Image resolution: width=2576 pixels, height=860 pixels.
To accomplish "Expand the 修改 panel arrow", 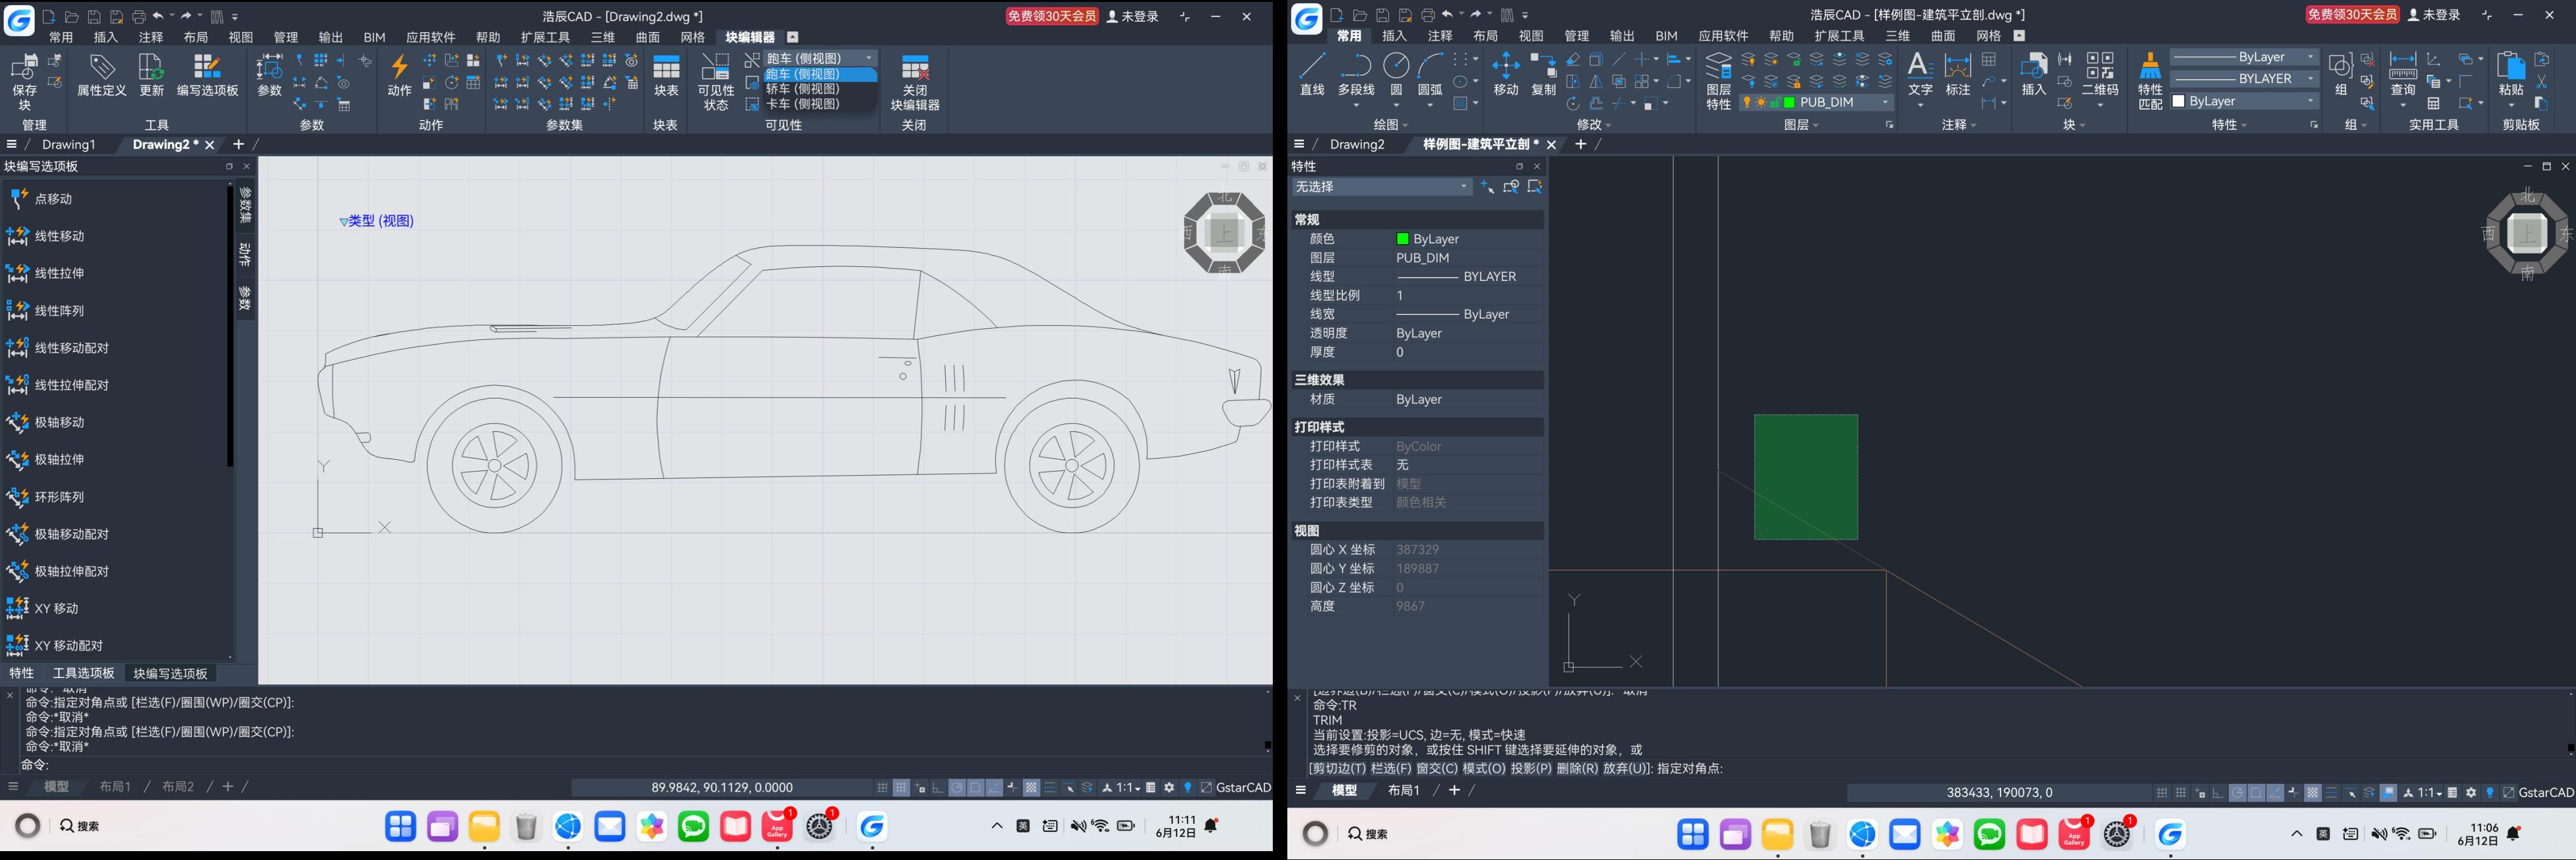I will (x=1607, y=126).
